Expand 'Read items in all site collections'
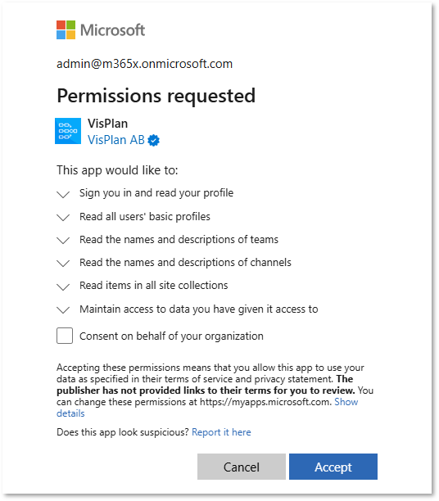The height and width of the screenshot is (501, 439). [63, 287]
